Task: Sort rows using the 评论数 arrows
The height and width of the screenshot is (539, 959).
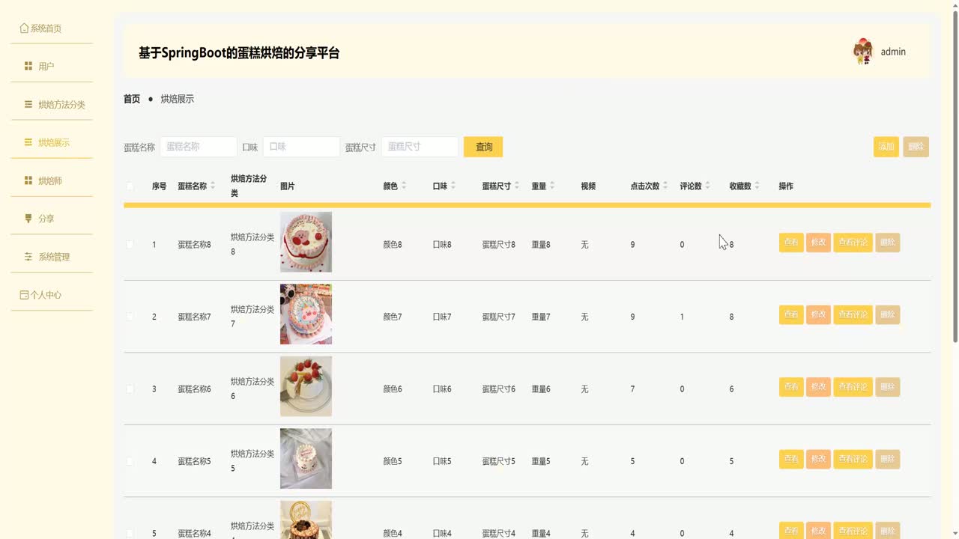Action: (x=709, y=185)
